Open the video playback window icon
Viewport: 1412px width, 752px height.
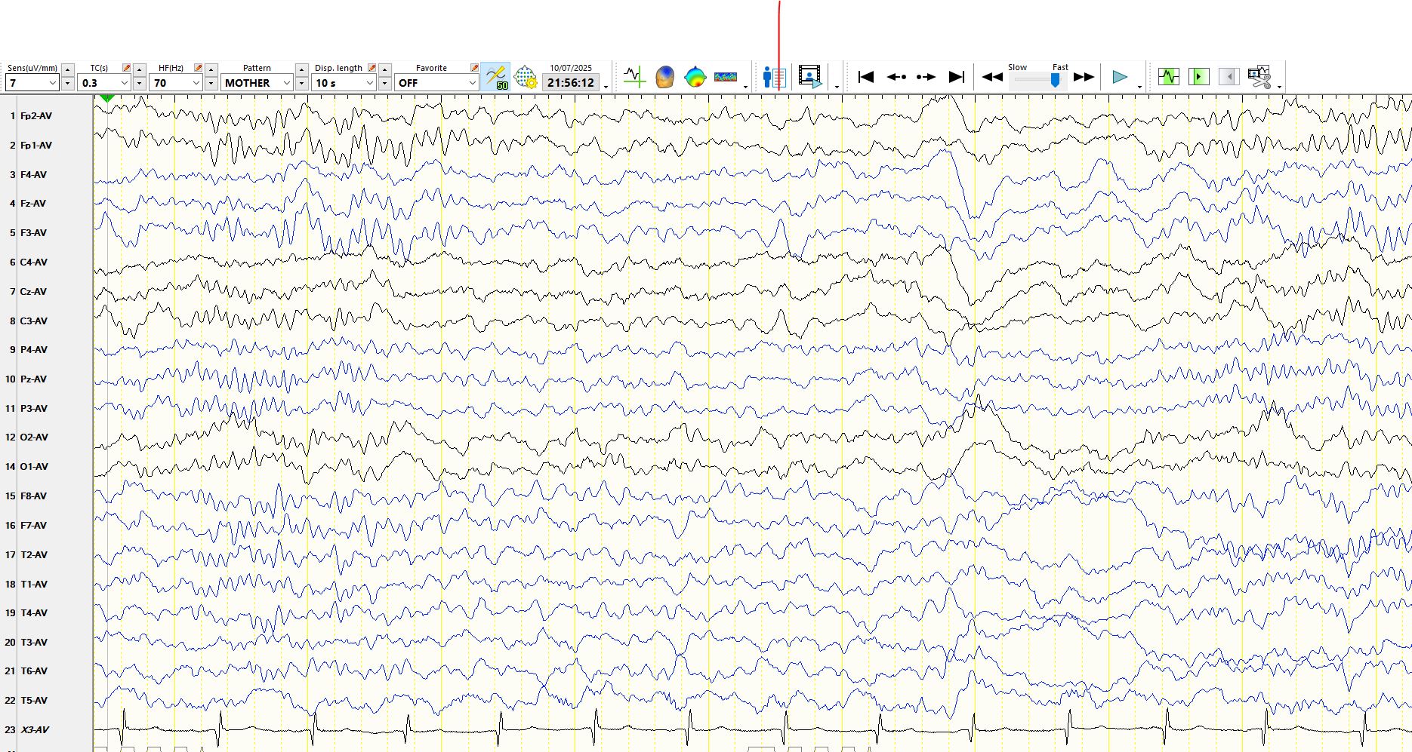[x=809, y=77]
